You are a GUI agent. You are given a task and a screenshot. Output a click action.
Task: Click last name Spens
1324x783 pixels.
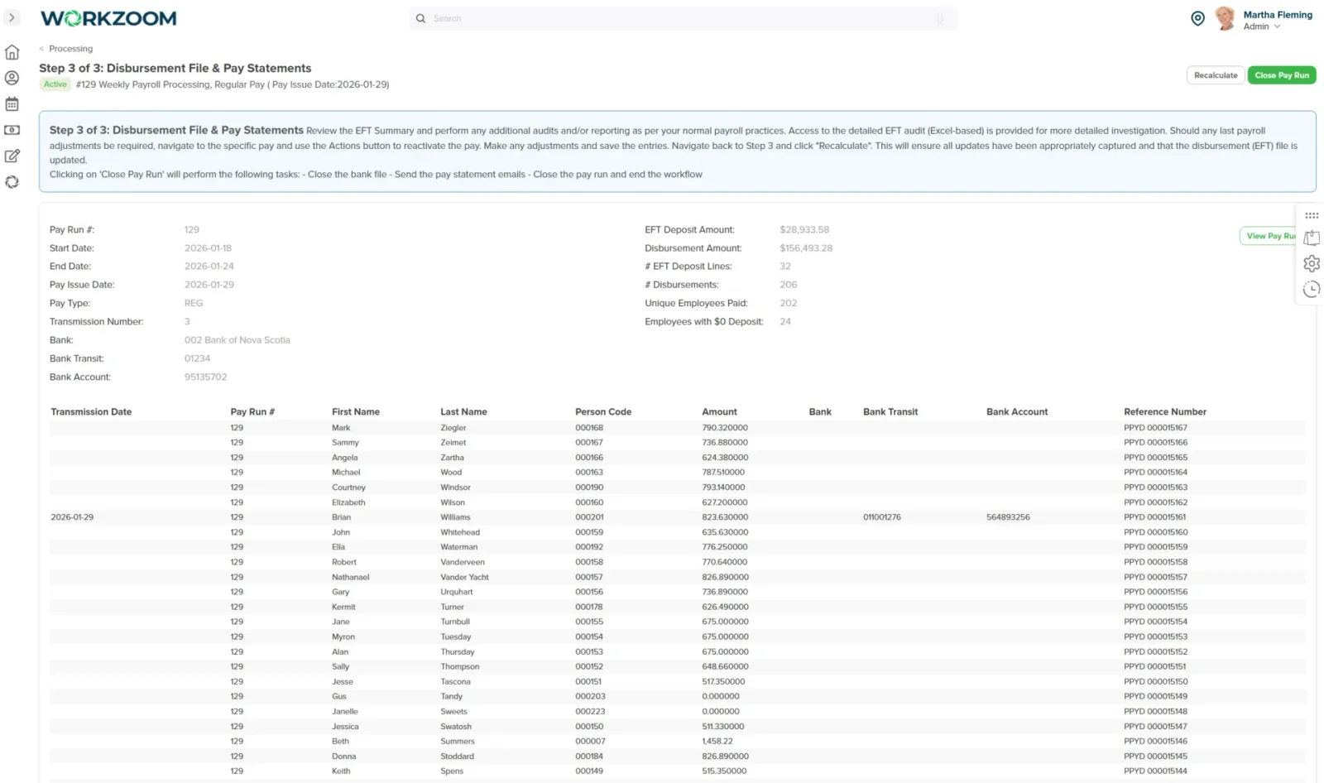pyautogui.click(x=452, y=771)
